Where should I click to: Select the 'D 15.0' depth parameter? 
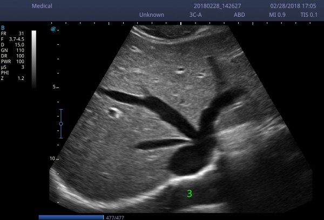pos(12,45)
